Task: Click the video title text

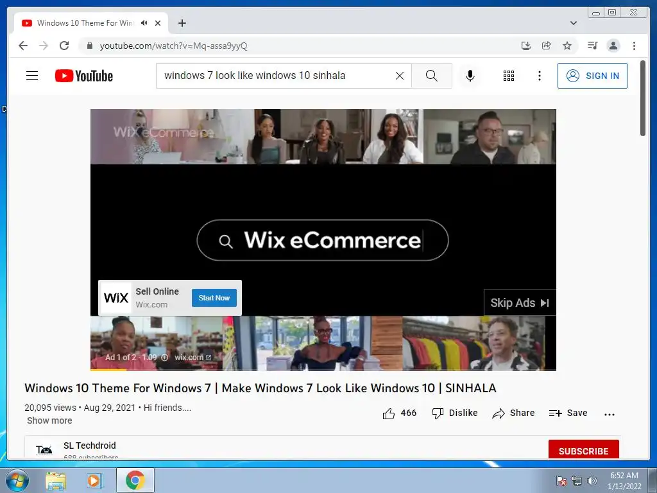Action: (260, 388)
